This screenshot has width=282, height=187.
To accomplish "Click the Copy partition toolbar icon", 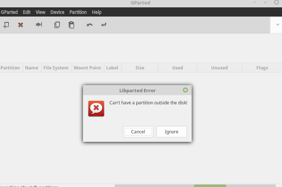I will click(x=57, y=25).
